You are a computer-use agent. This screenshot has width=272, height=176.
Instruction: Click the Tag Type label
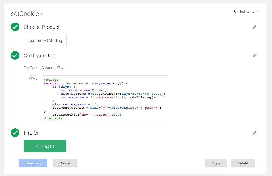[30, 68]
